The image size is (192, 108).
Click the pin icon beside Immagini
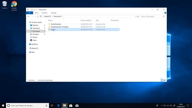45,34
